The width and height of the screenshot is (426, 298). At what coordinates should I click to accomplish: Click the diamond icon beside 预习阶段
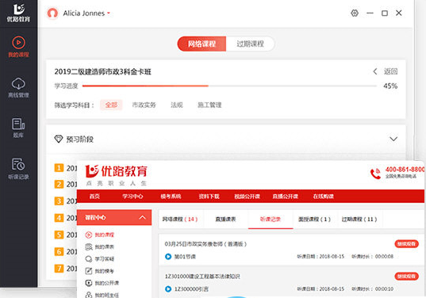(x=59, y=139)
